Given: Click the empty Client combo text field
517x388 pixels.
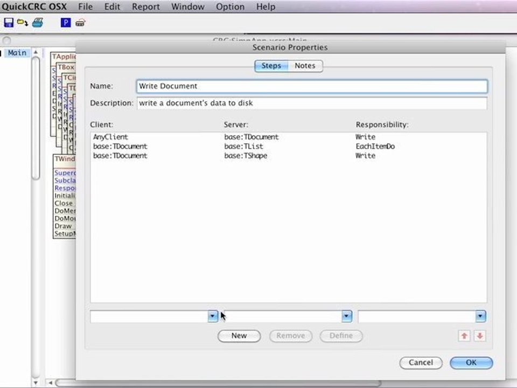Looking at the screenshot, I should click(x=149, y=316).
